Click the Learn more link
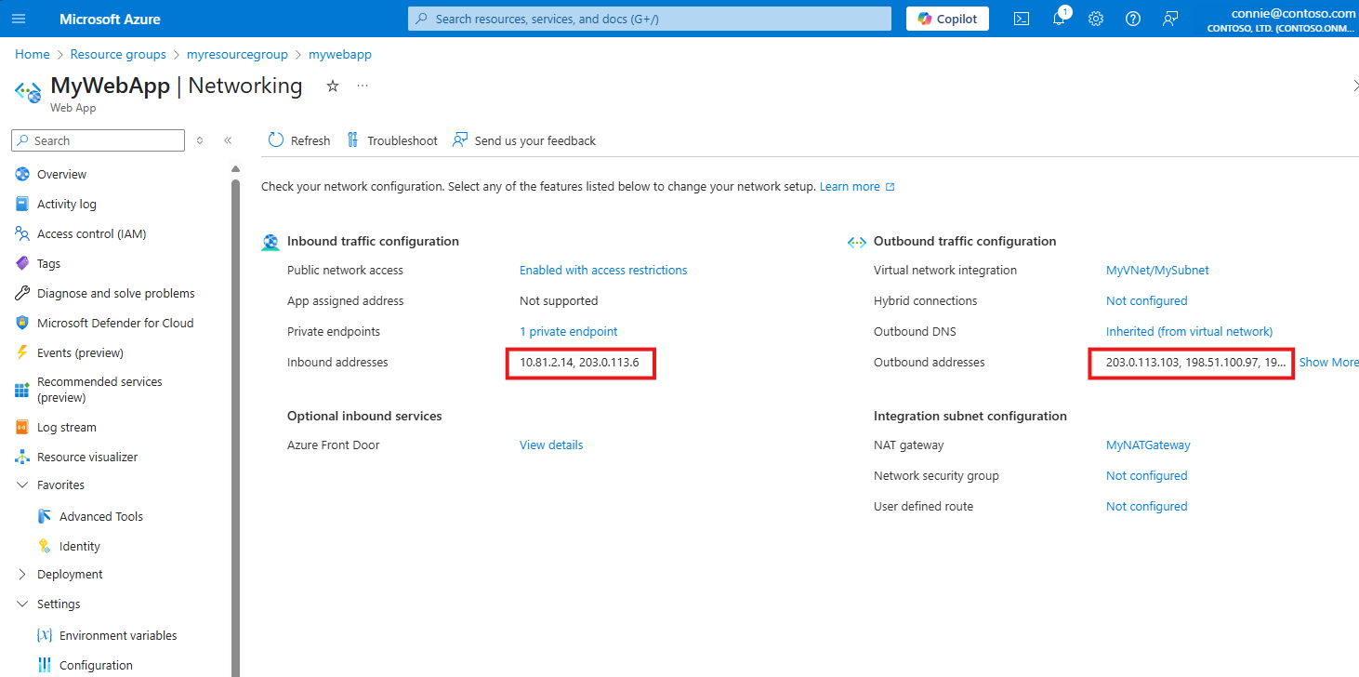Image resolution: width=1359 pixels, height=677 pixels. point(857,186)
